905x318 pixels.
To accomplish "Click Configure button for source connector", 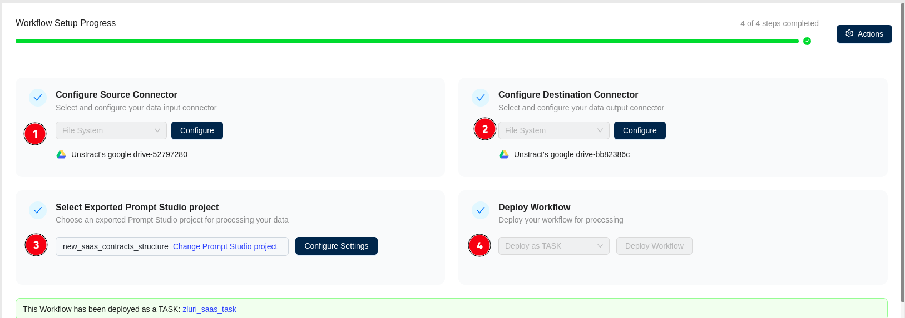I will point(197,130).
